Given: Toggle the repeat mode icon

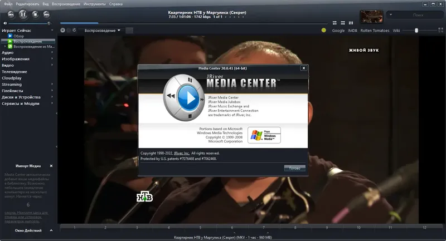Looking at the screenshot, I should tap(334, 23).
